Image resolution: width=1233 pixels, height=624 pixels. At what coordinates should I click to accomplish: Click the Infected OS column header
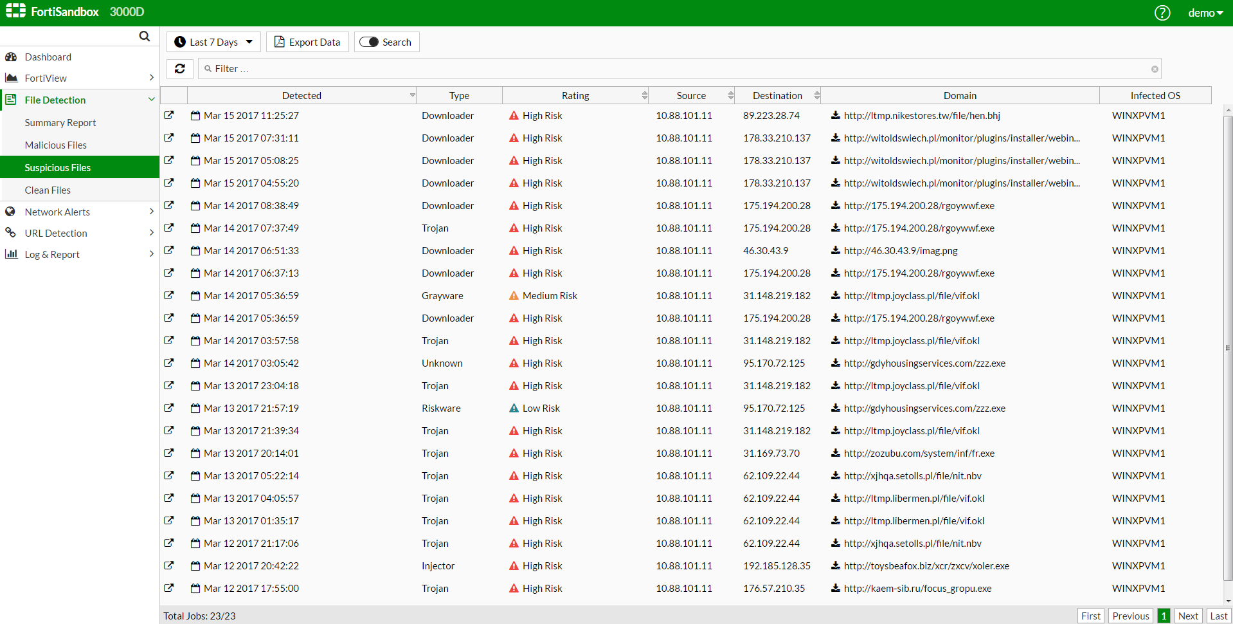point(1155,95)
